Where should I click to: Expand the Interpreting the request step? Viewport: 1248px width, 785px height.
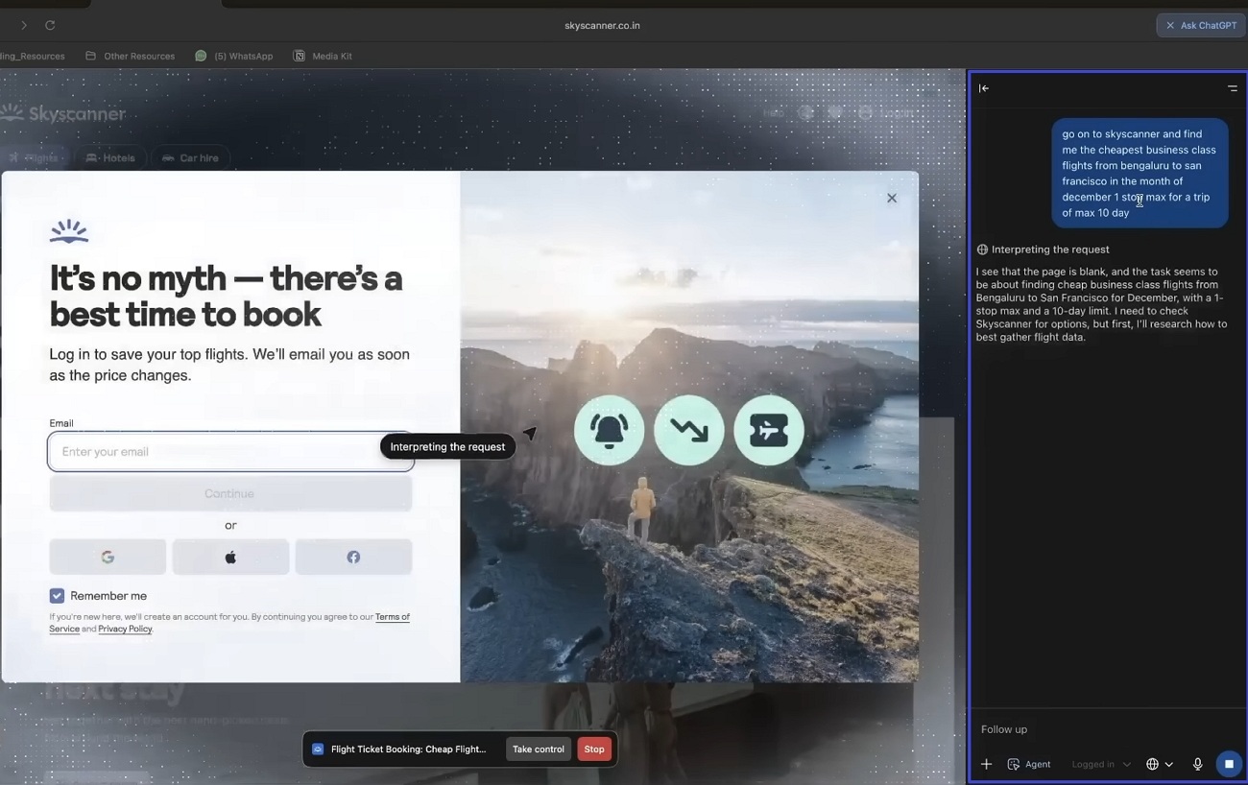tap(1043, 250)
